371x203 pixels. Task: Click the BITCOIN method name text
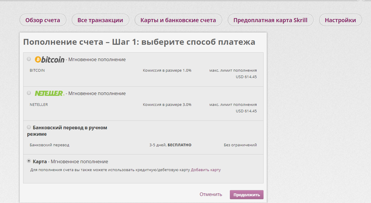click(x=37, y=70)
